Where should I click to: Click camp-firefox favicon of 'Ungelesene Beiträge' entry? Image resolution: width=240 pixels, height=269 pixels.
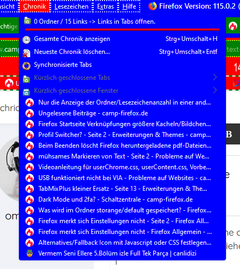(30, 113)
